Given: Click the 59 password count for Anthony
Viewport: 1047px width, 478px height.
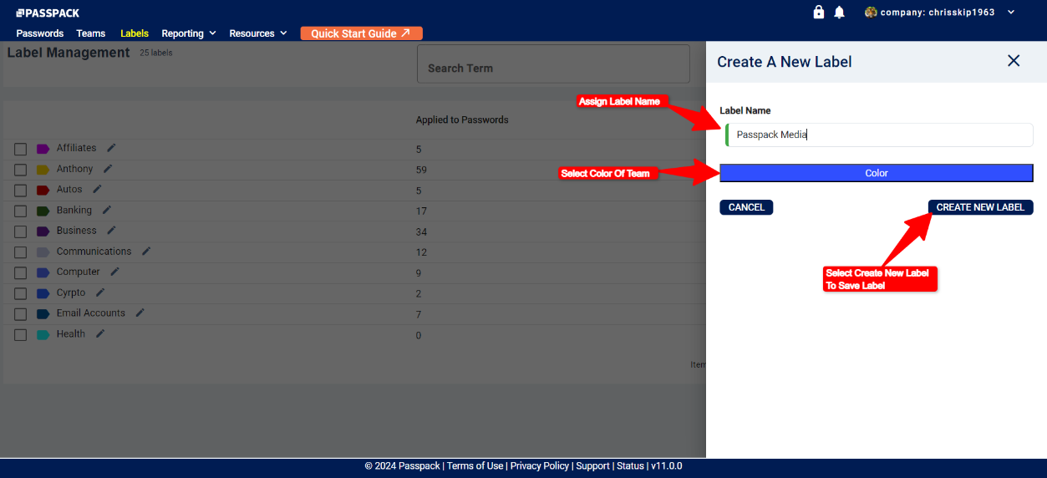Looking at the screenshot, I should pos(421,170).
